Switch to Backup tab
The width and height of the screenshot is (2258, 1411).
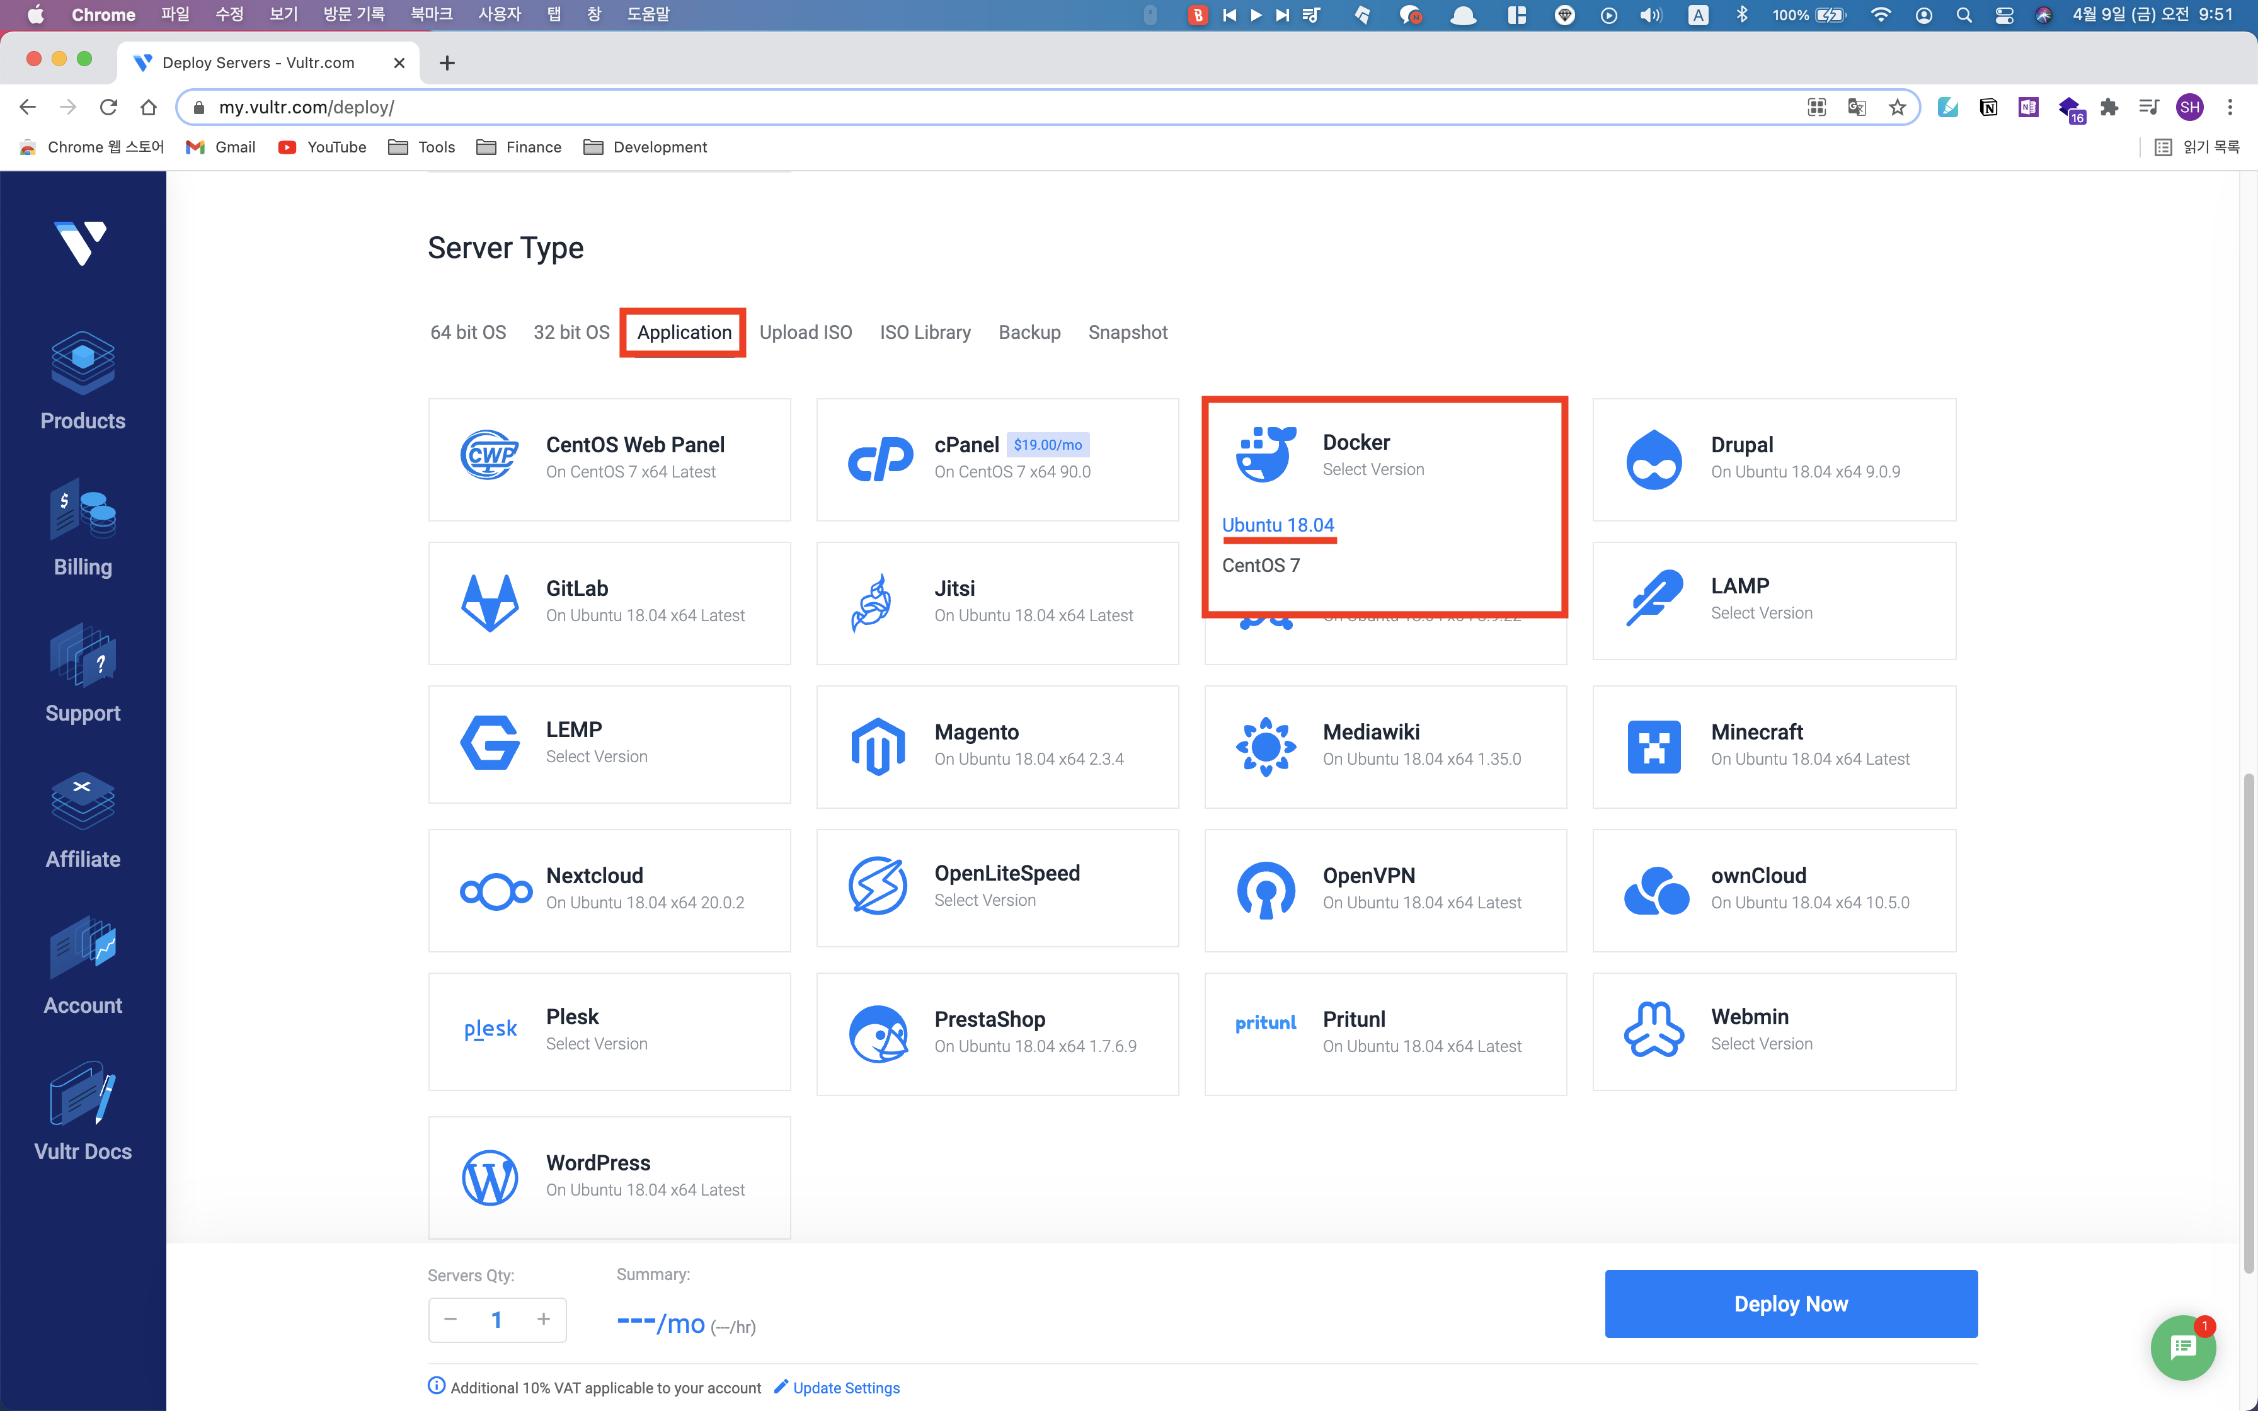[x=1029, y=332]
